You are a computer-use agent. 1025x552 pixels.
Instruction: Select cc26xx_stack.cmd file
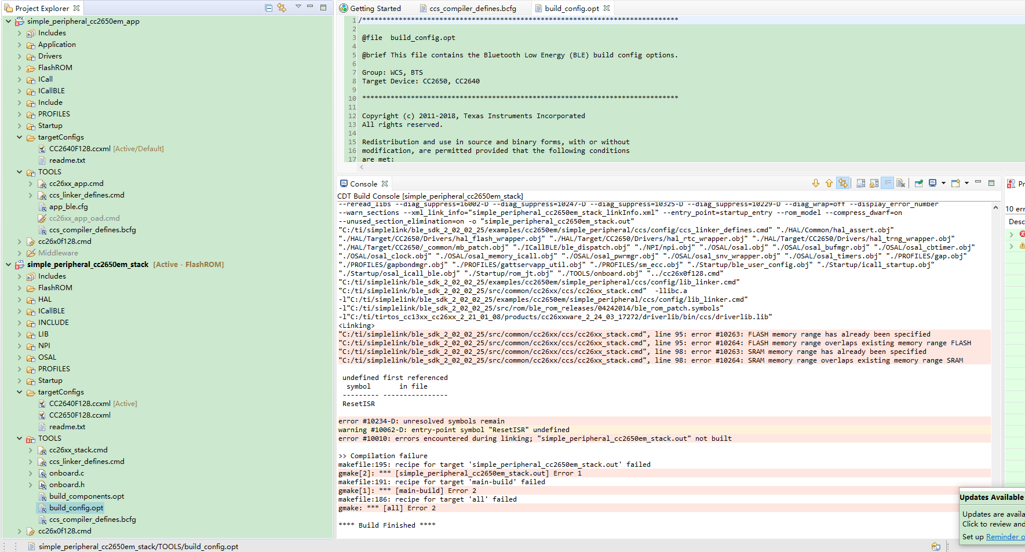72,450
